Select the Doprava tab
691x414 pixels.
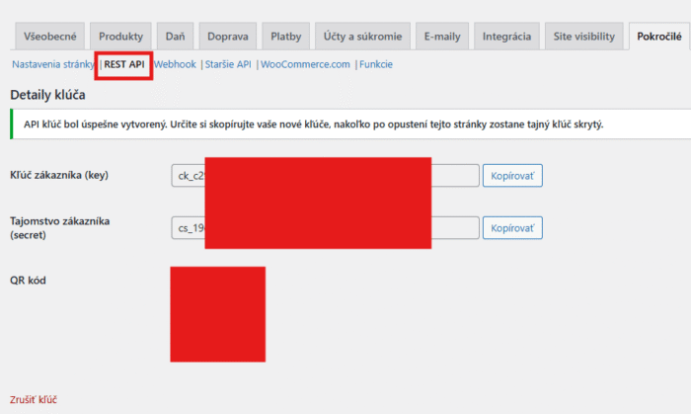click(x=227, y=37)
